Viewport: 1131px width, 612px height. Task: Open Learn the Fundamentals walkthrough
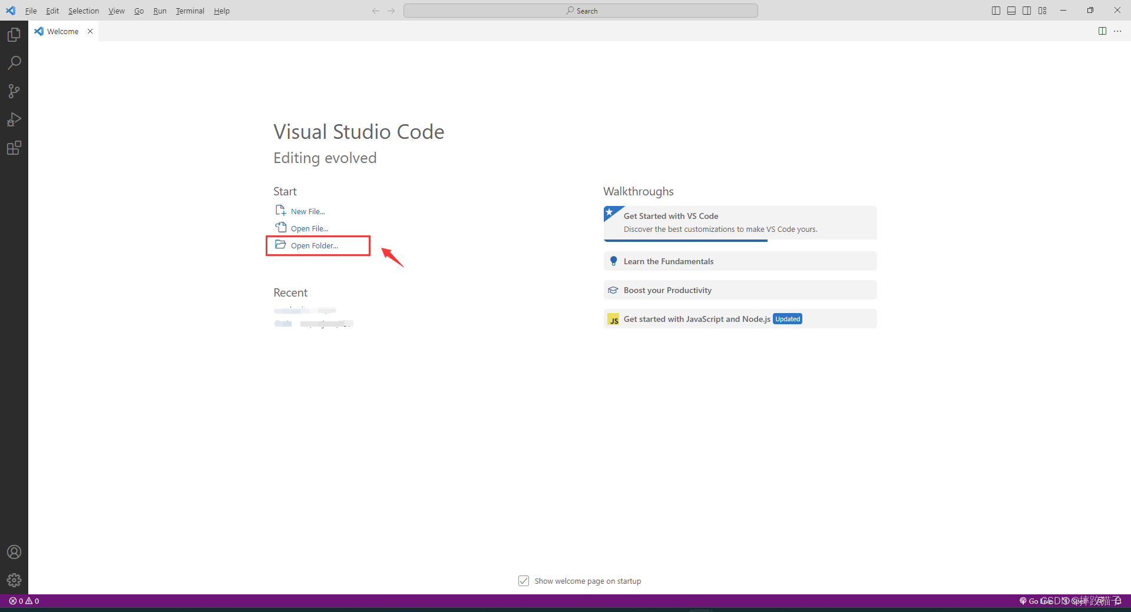click(x=740, y=261)
